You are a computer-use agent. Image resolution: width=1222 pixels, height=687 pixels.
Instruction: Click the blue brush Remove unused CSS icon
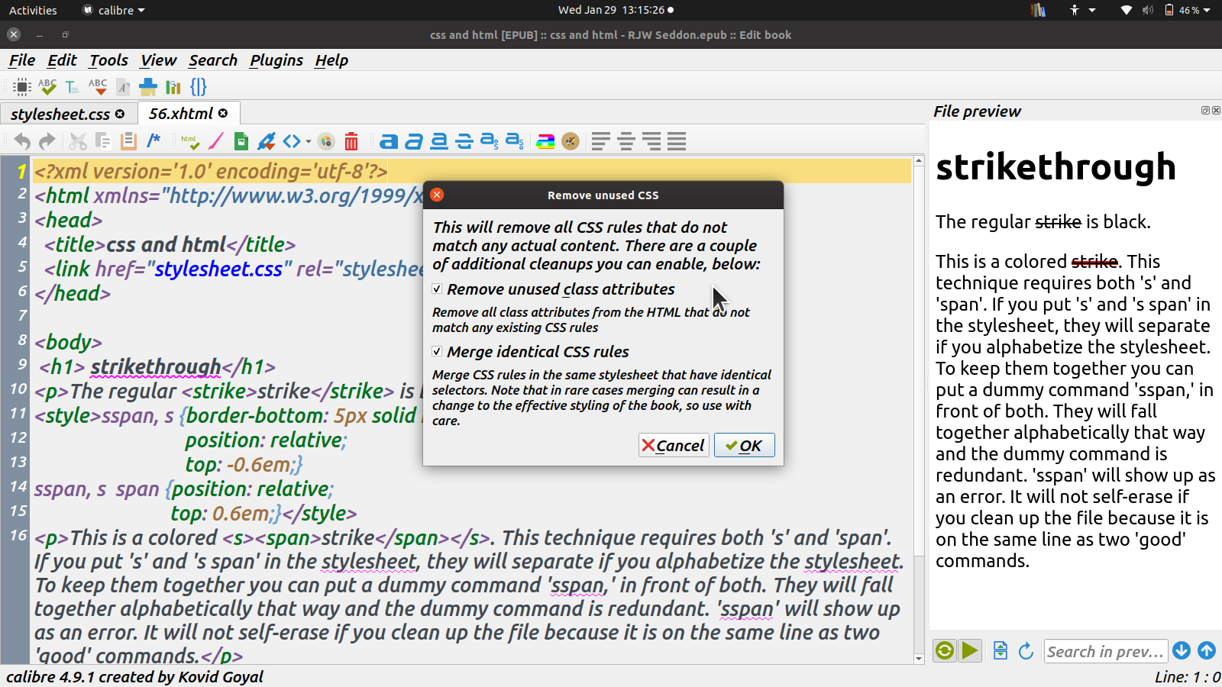(148, 87)
